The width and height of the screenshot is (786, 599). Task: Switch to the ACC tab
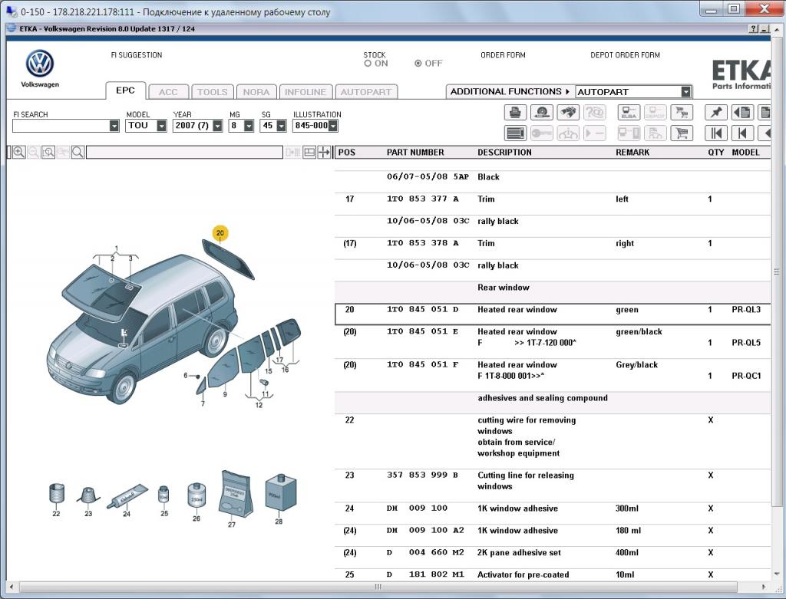tap(168, 92)
